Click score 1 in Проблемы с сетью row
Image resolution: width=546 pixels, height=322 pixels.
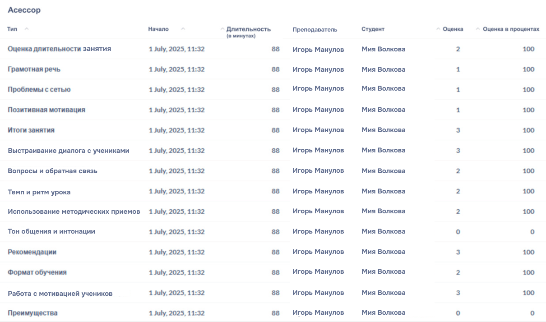[x=458, y=90]
